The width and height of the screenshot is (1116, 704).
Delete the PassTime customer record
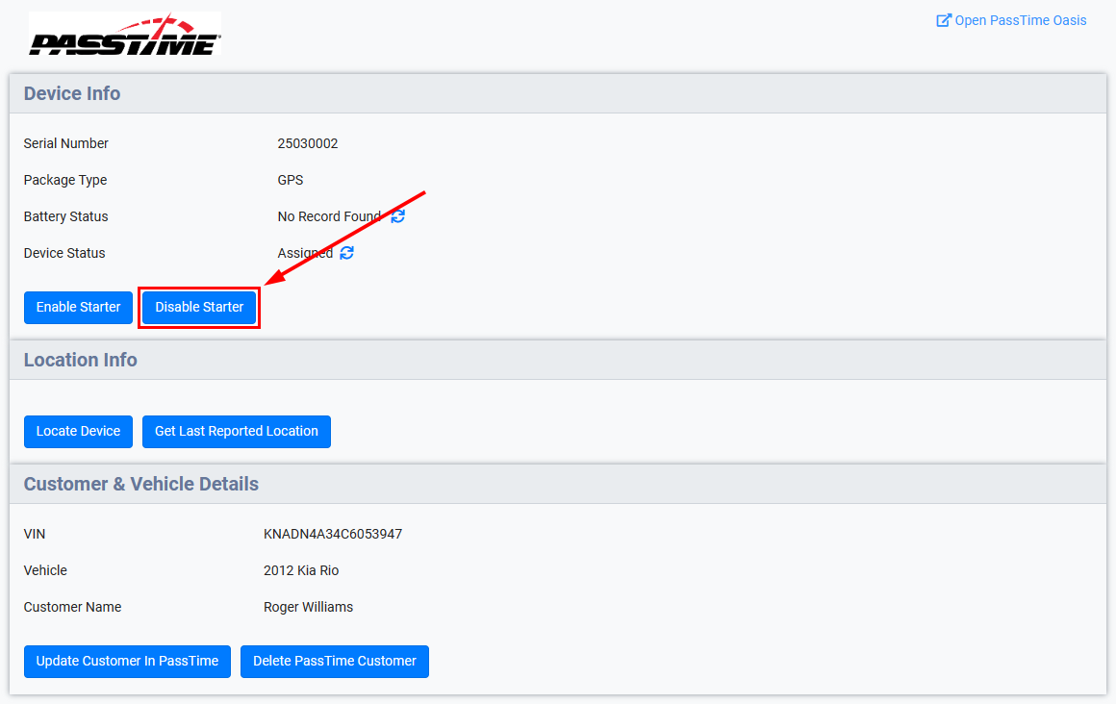334,661
